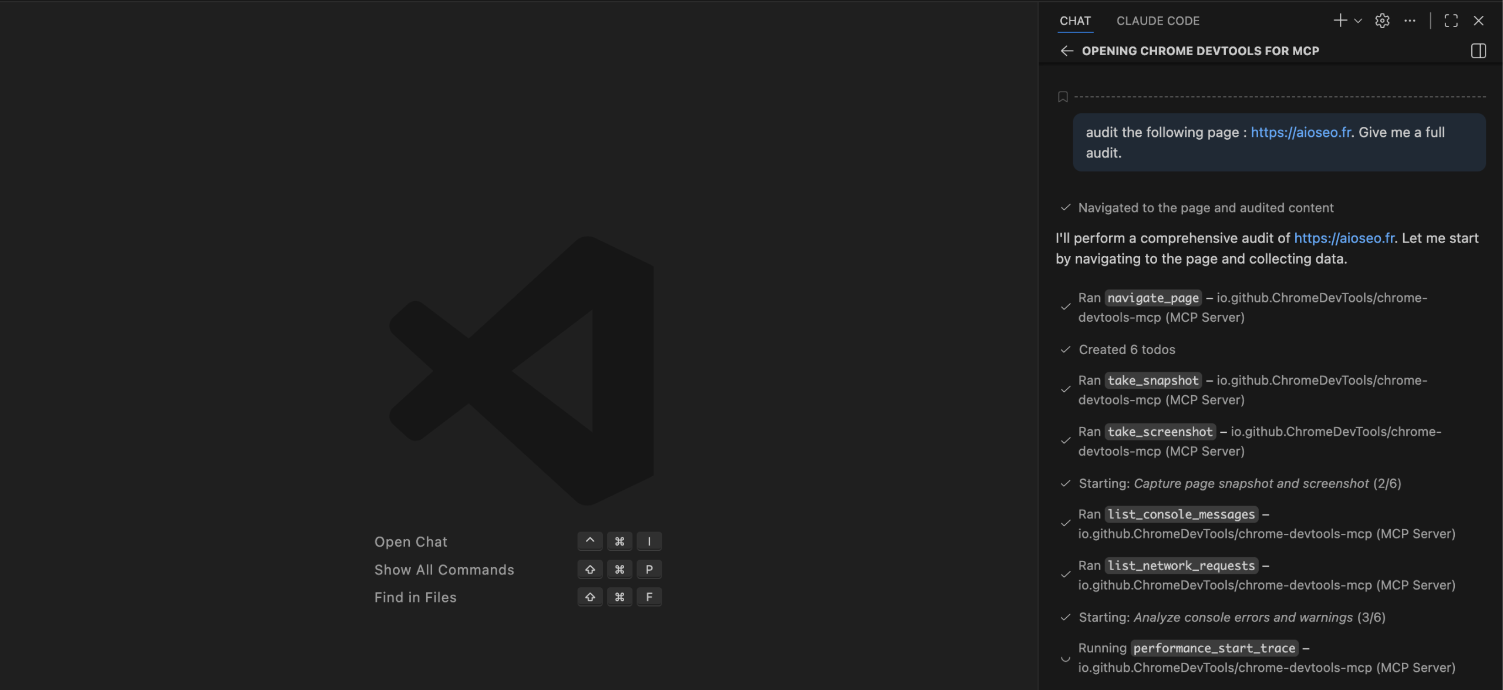
Task: Switch to the Claude Code tab
Action: coord(1158,21)
